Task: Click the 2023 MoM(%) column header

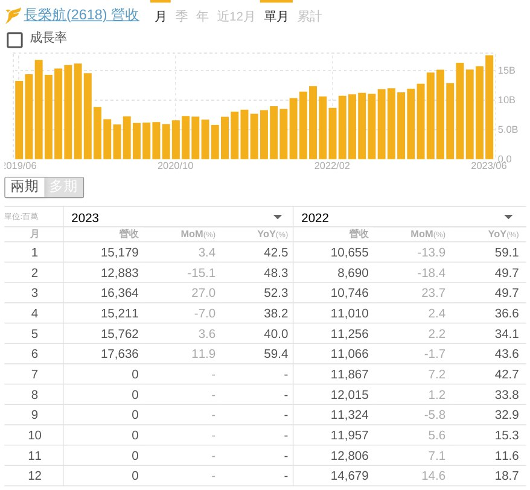Action: 198,234
